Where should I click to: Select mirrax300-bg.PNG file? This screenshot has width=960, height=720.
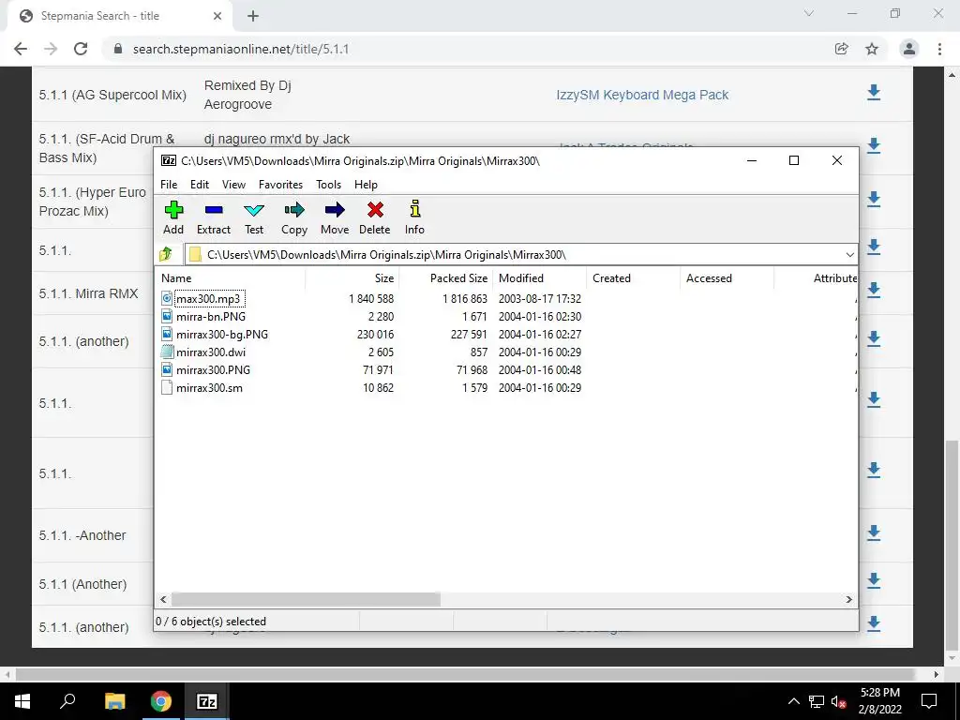221,335
